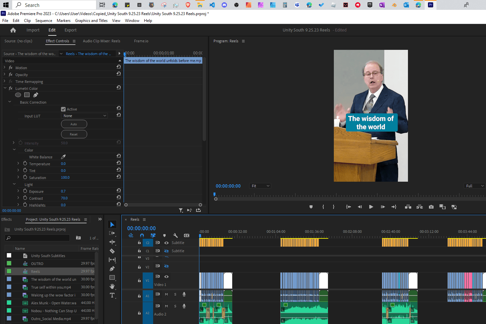
Task: Click the Auto color correction button
Action: click(x=74, y=124)
